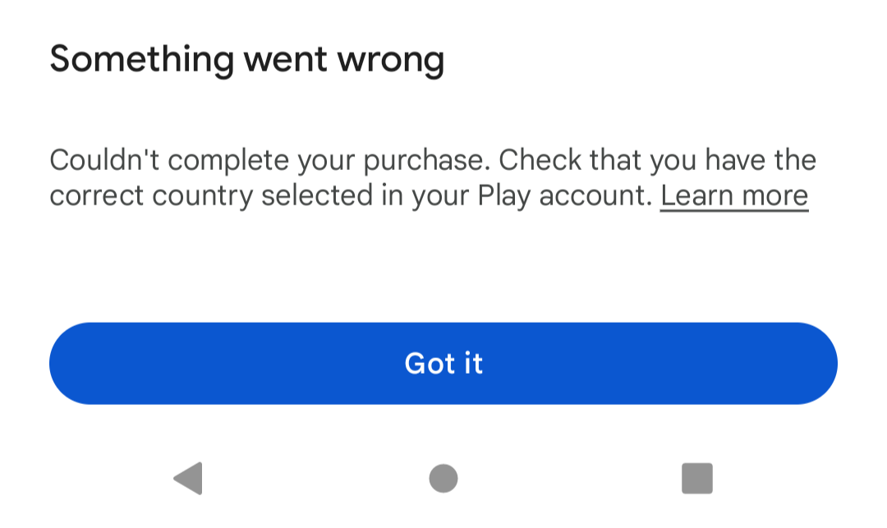Navigate back using the triangle icon

188,478
